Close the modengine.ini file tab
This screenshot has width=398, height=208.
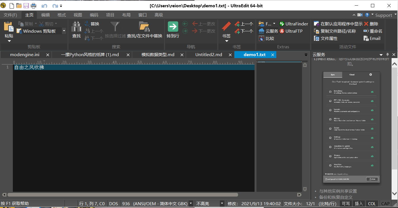click(x=48, y=55)
